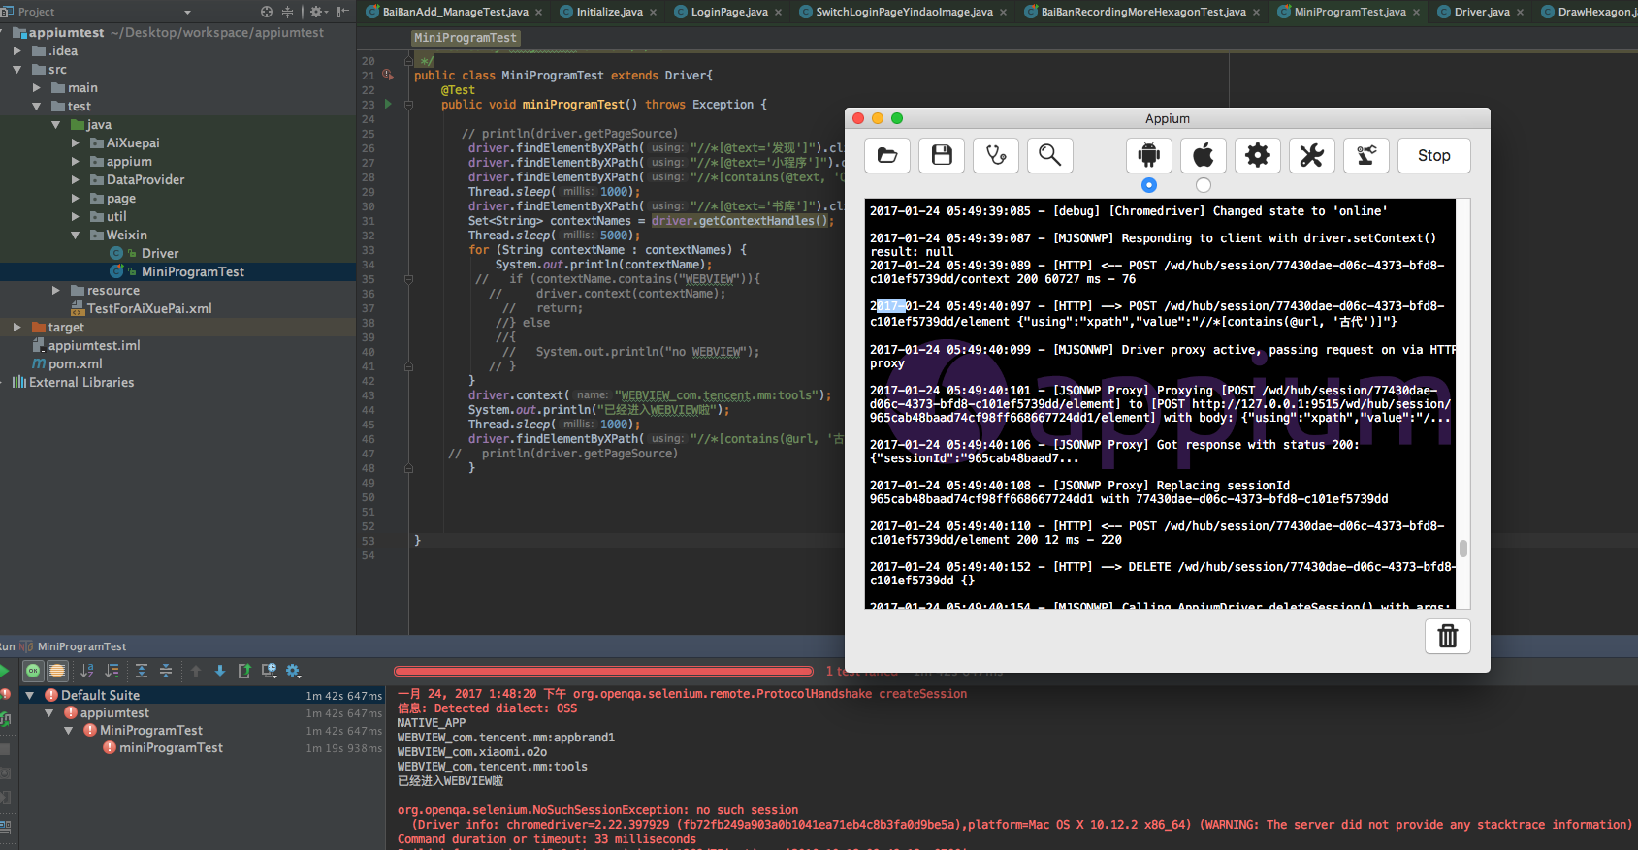
Task: Open Appium General Settings gear
Action: (1258, 155)
